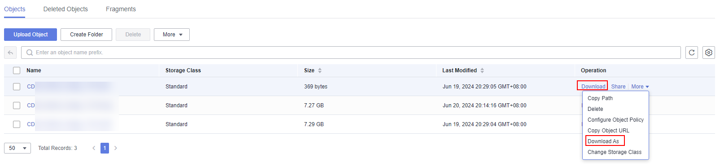This screenshot has width=724, height=167.
Task: Click the Download link in first row
Action: [593, 87]
